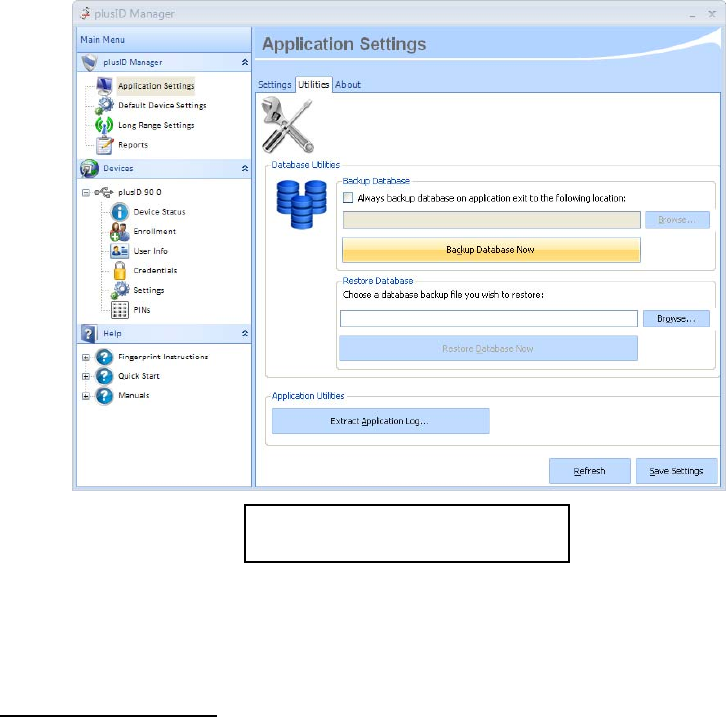Close the plusID Manager window
Viewport: 726px width, 717px height.
click(x=712, y=14)
